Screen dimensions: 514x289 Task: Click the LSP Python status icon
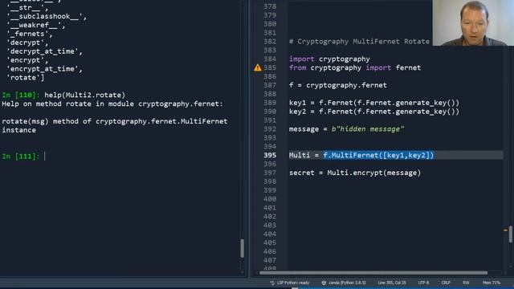272,283
